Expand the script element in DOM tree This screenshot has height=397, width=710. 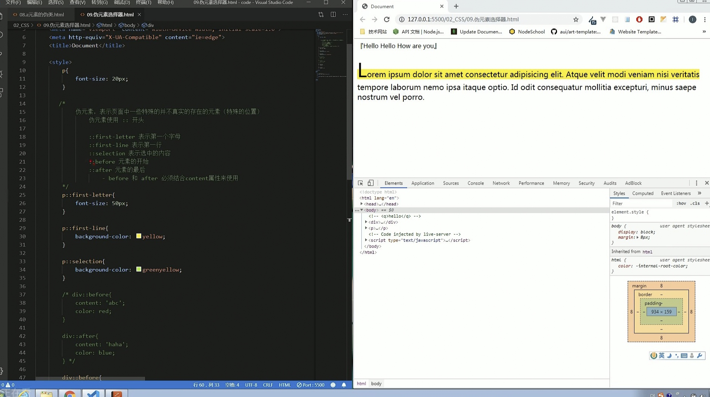point(366,240)
